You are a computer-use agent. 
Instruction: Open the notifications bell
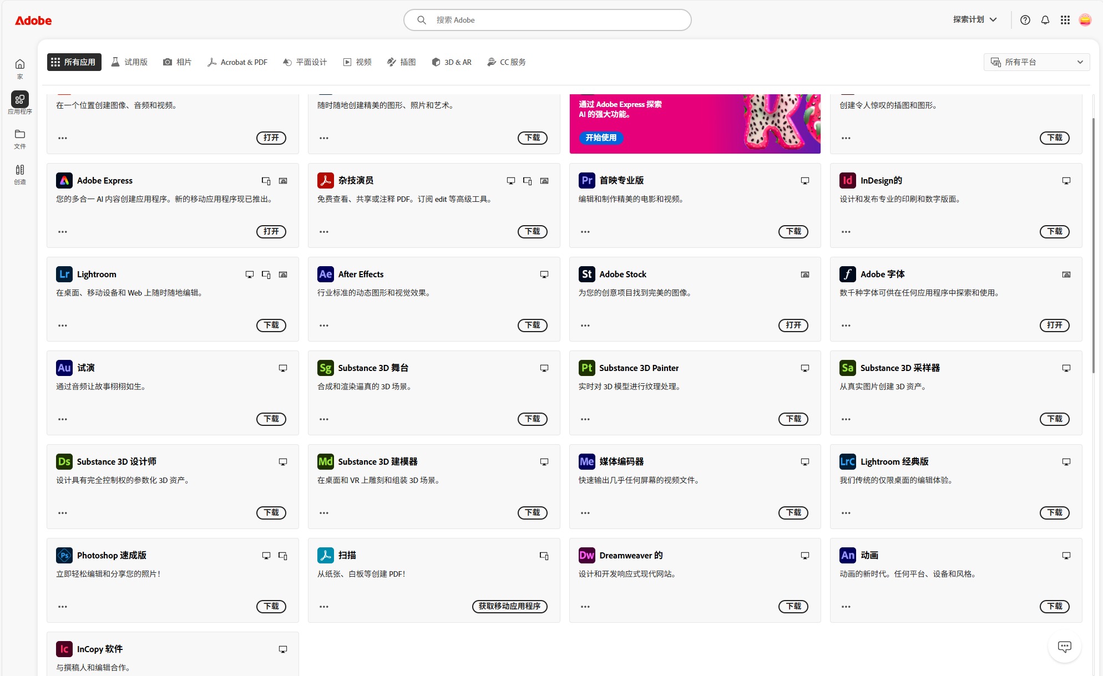[x=1045, y=20]
